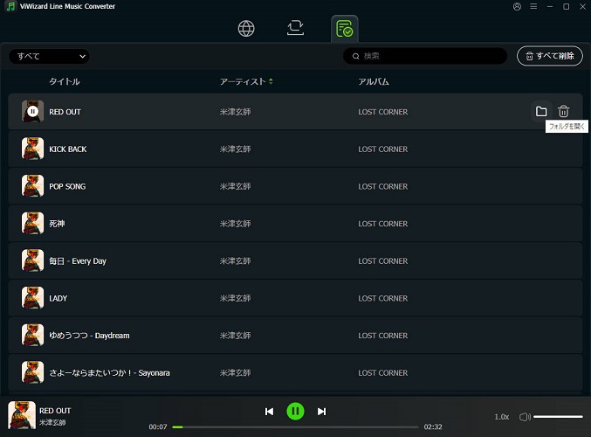
Task: Pause RED OUT via its cover overlay
Action: (x=33, y=111)
